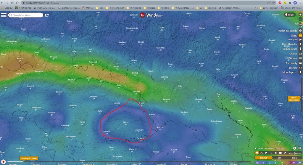
Task: Jump timeline to Thursday 10
Action: (112, 164)
